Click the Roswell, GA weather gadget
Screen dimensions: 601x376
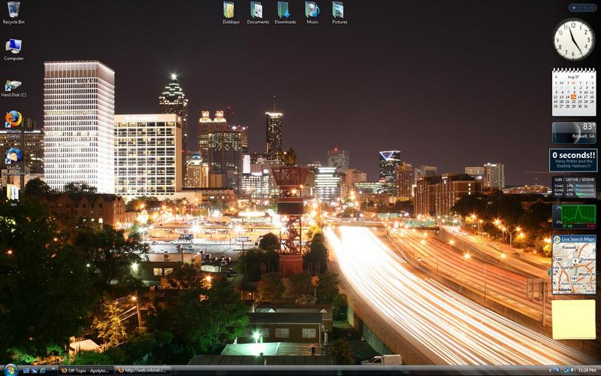574,132
